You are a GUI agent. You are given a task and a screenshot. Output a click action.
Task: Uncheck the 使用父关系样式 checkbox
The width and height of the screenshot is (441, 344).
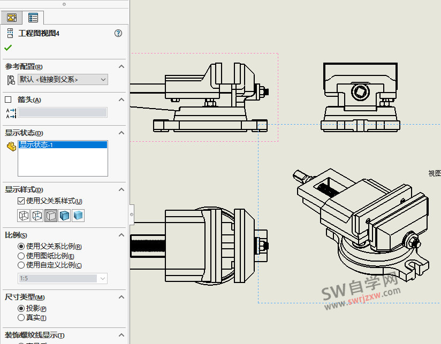pyautogui.click(x=21, y=201)
